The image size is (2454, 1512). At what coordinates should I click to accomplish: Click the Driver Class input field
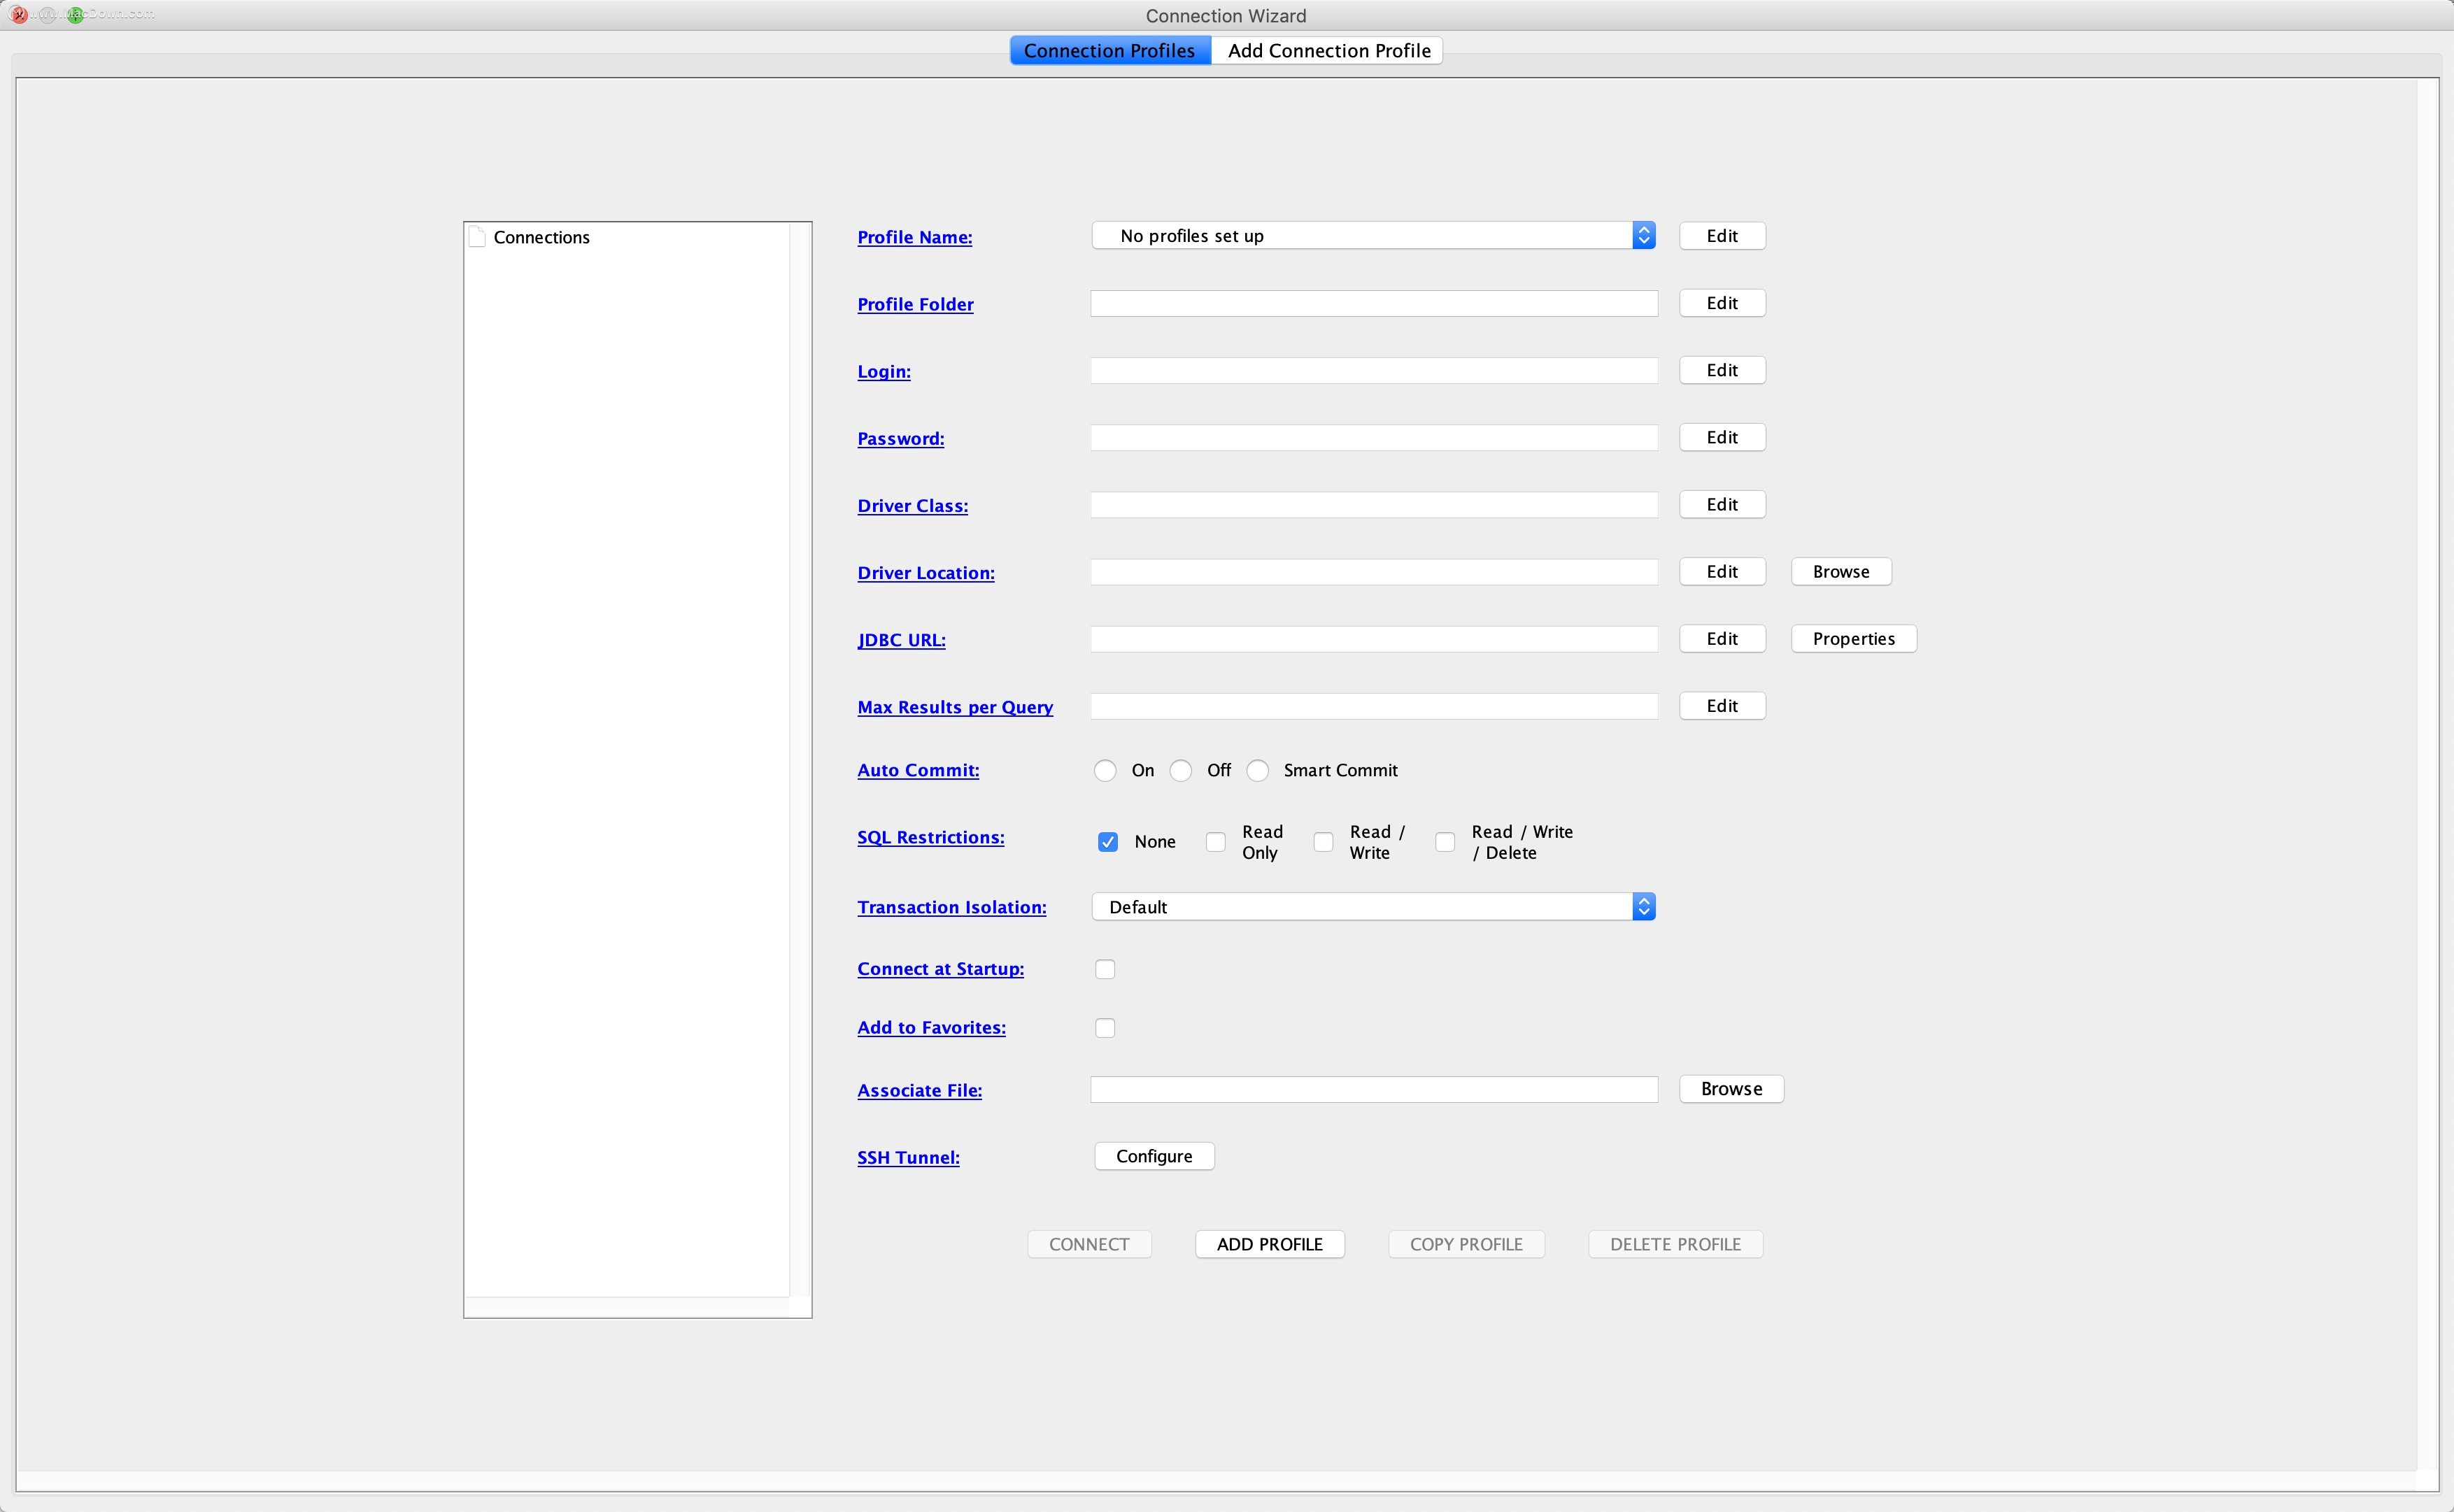(x=1374, y=505)
